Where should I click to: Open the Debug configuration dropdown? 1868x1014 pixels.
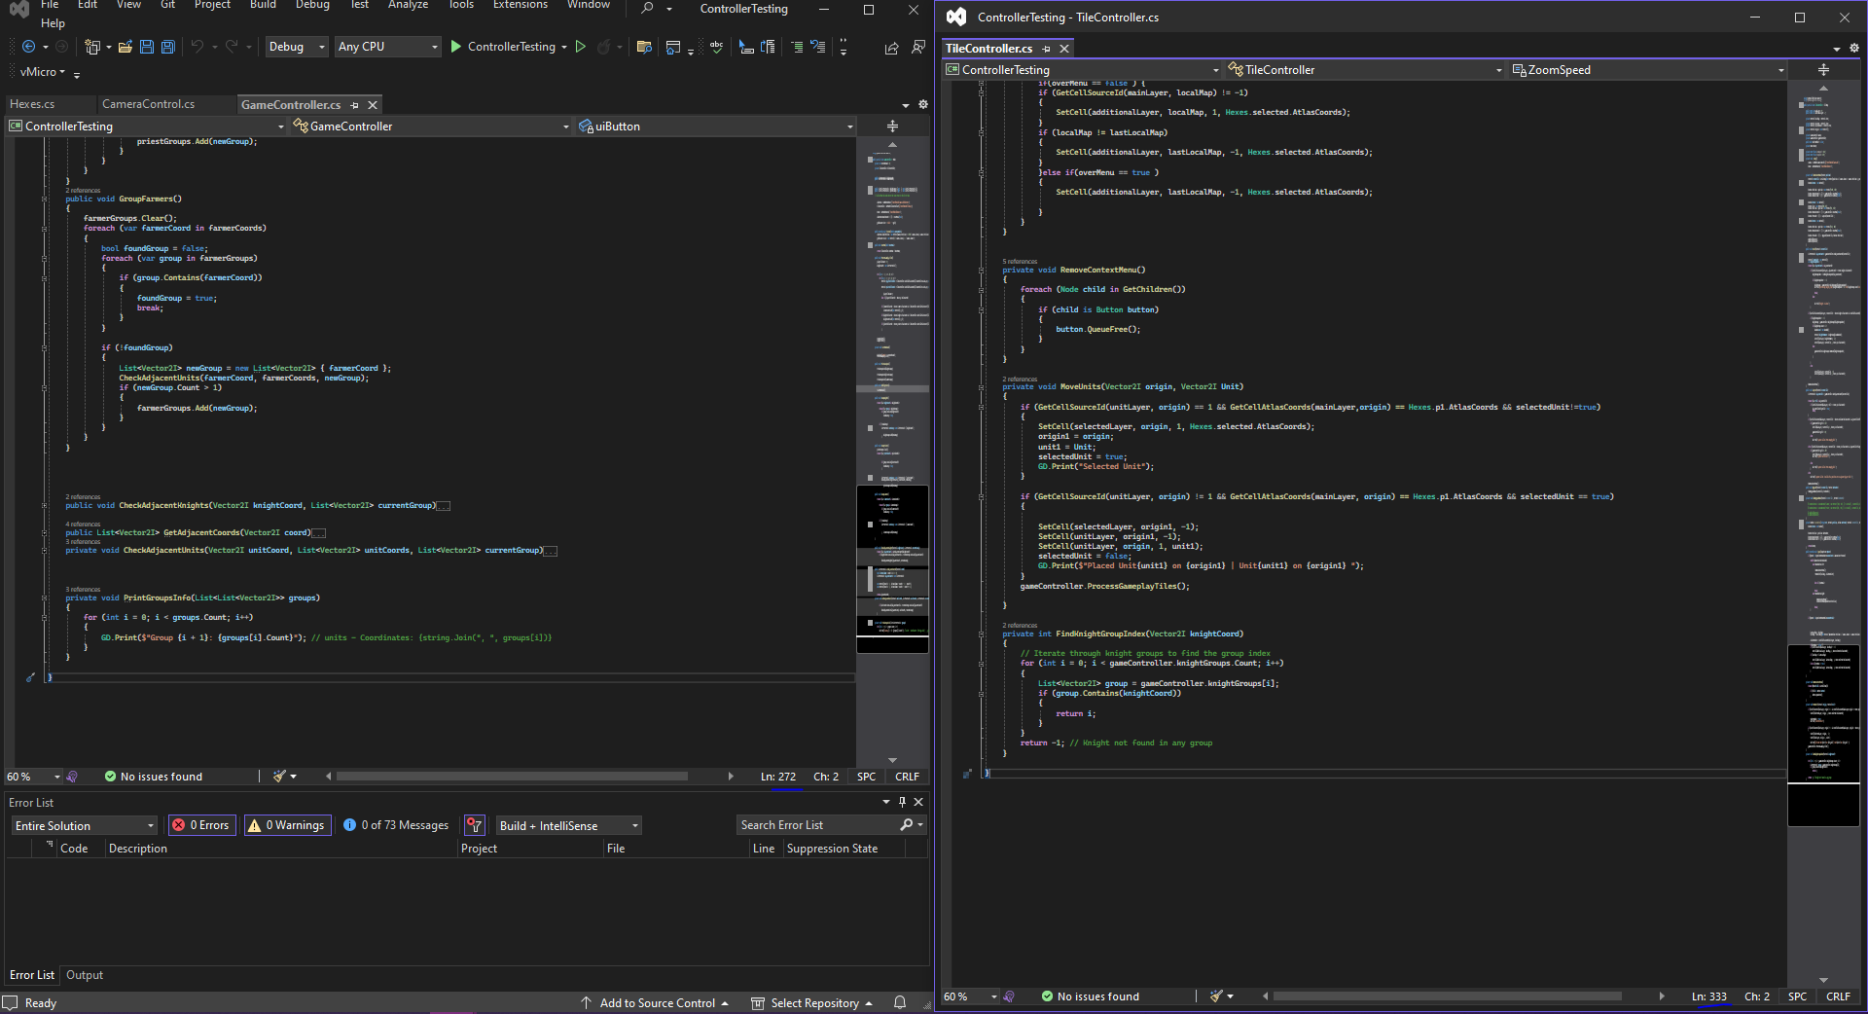click(296, 46)
